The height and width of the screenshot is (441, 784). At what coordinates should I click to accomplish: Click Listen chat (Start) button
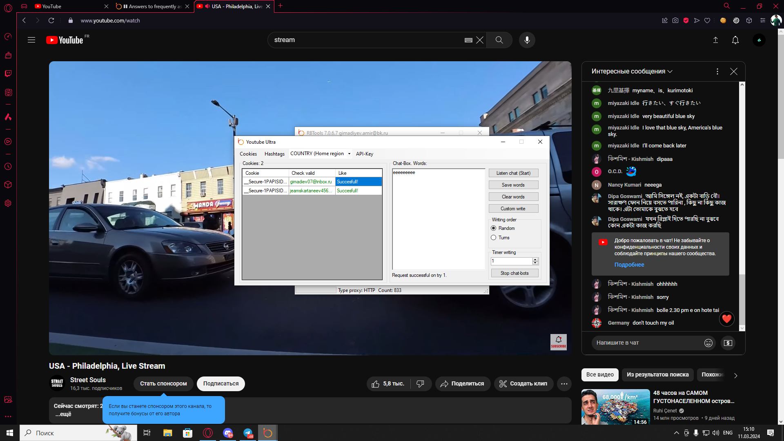coord(513,173)
